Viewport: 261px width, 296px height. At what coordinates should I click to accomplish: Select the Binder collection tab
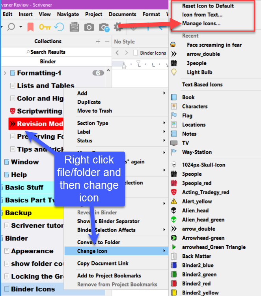coord(56,62)
